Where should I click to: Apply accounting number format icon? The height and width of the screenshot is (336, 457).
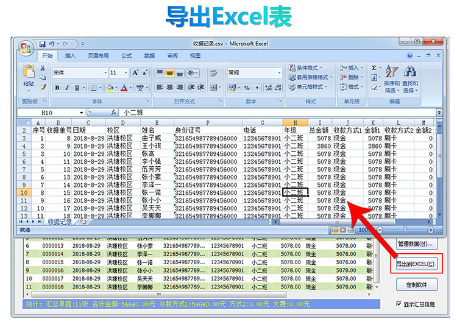tap(232, 88)
